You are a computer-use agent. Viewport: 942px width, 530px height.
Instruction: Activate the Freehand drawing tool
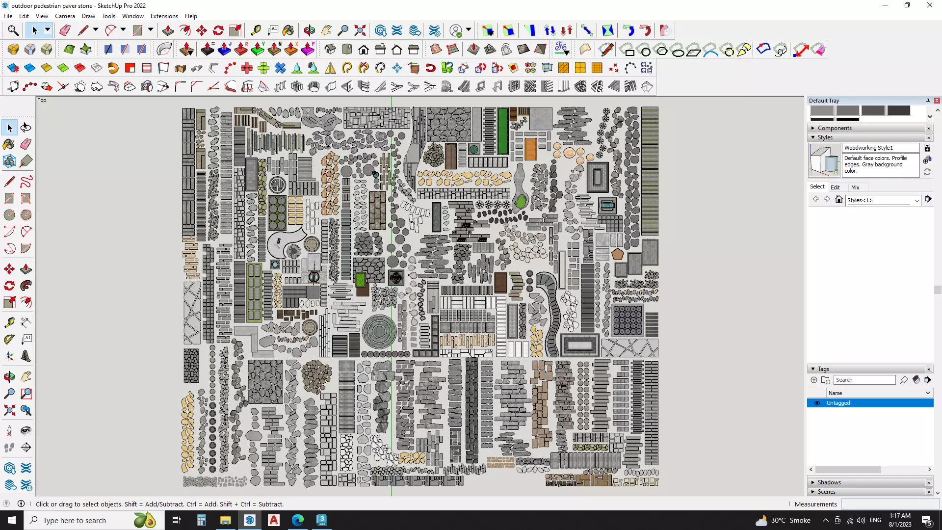(26, 182)
